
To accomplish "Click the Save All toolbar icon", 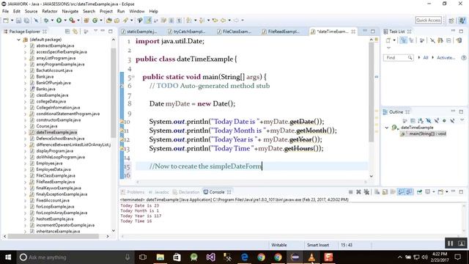I will tap(26, 21).
